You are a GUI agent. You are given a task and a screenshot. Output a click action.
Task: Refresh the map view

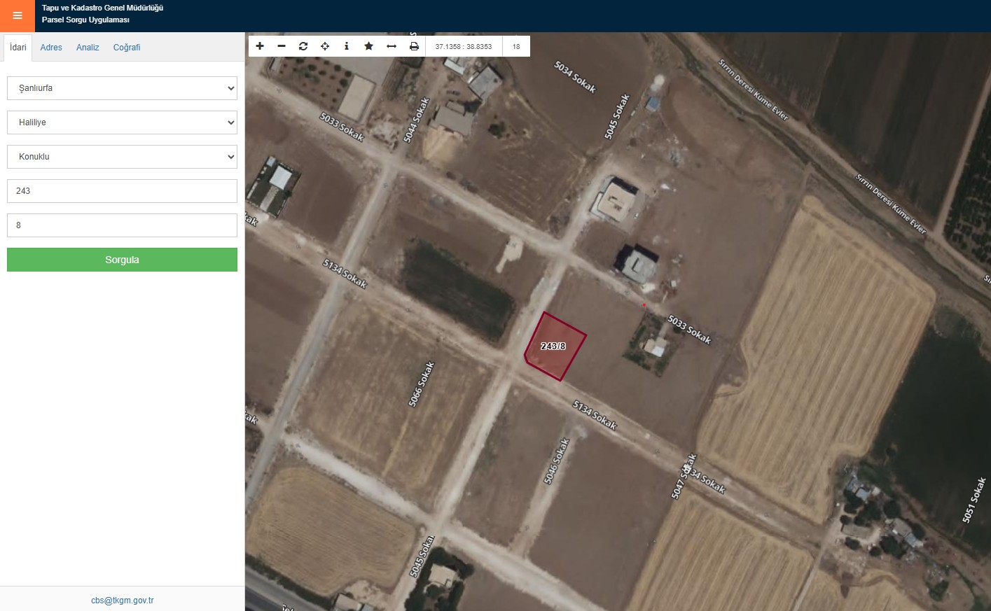pyautogui.click(x=303, y=46)
